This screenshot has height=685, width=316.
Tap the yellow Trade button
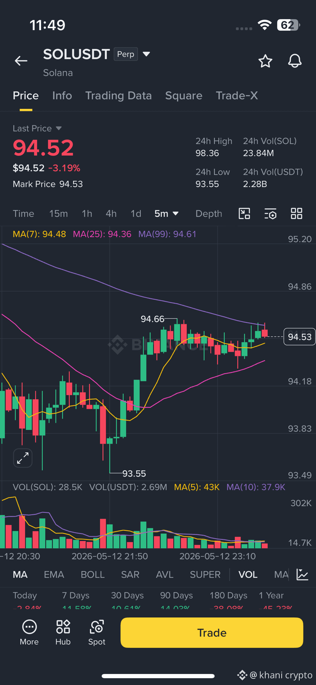click(x=212, y=633)
